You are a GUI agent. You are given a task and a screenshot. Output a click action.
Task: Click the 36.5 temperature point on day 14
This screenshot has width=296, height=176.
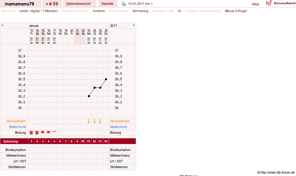tap(106, 79)
